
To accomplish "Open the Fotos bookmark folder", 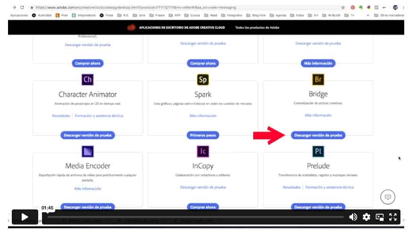I will tap(297, 16).
